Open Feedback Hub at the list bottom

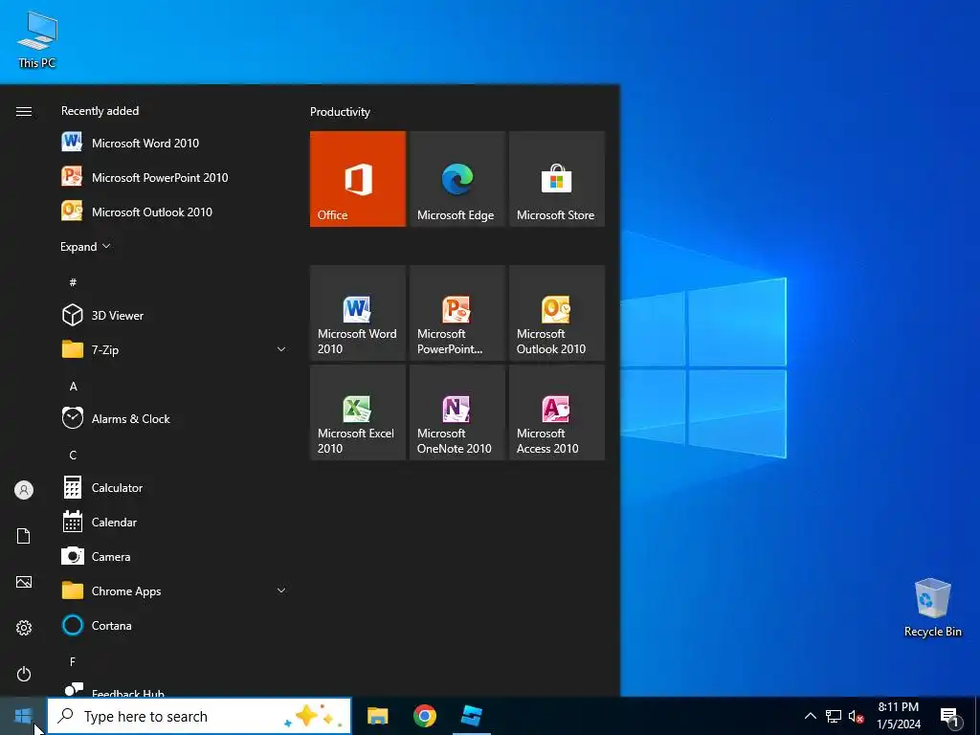[175, 691]
